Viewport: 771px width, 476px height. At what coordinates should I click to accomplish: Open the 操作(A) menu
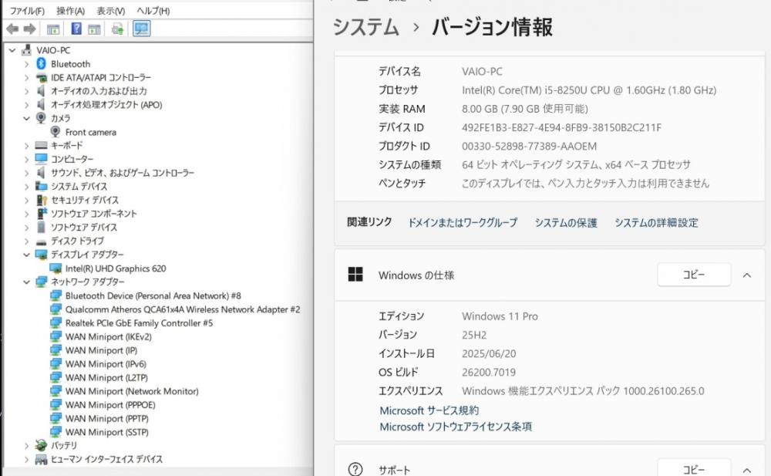[x=70, y=10]
